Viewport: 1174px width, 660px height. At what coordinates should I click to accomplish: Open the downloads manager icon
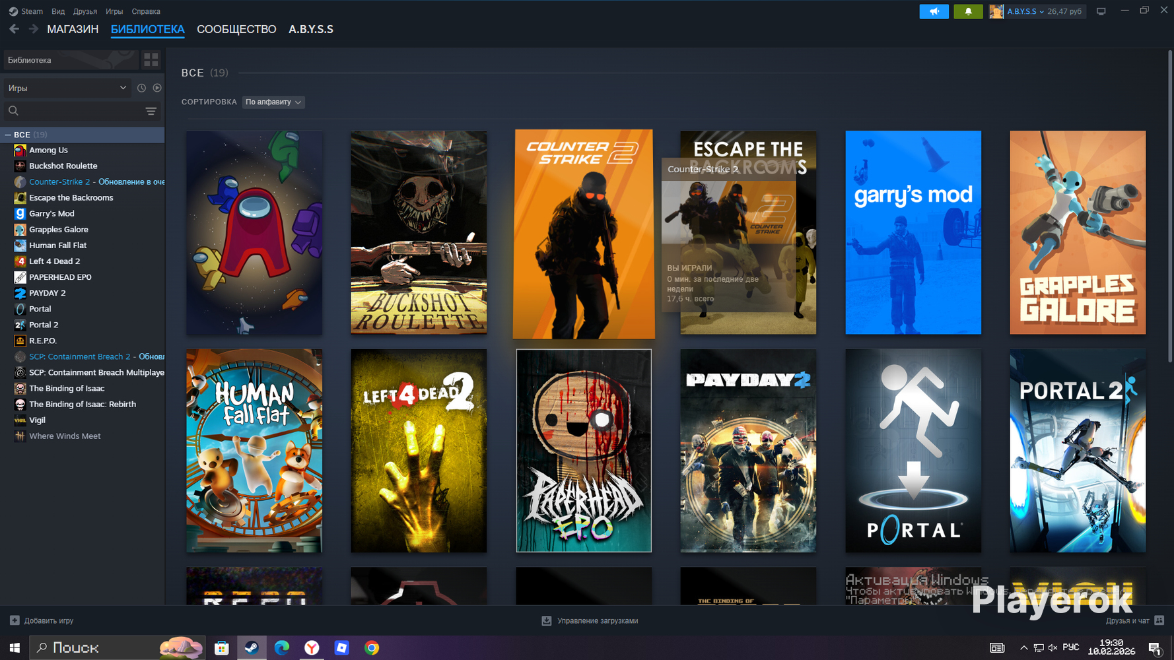pos(546,620)
